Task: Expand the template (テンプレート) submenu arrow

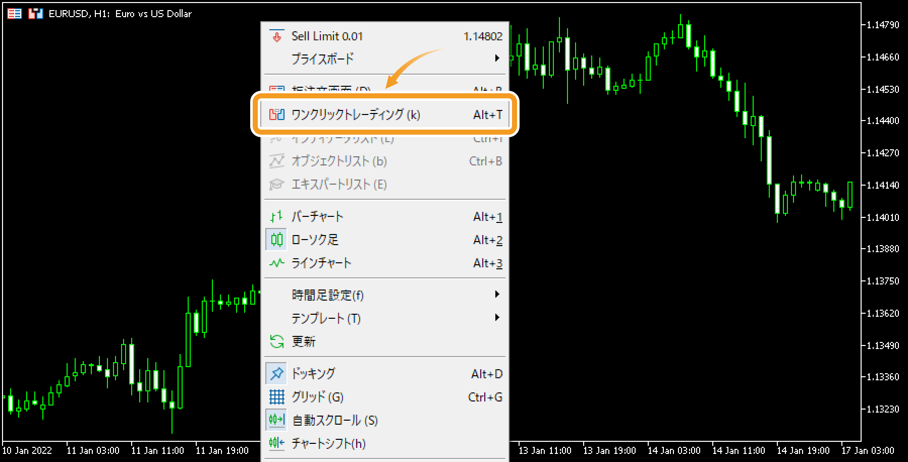Action: tap(497, 318)
